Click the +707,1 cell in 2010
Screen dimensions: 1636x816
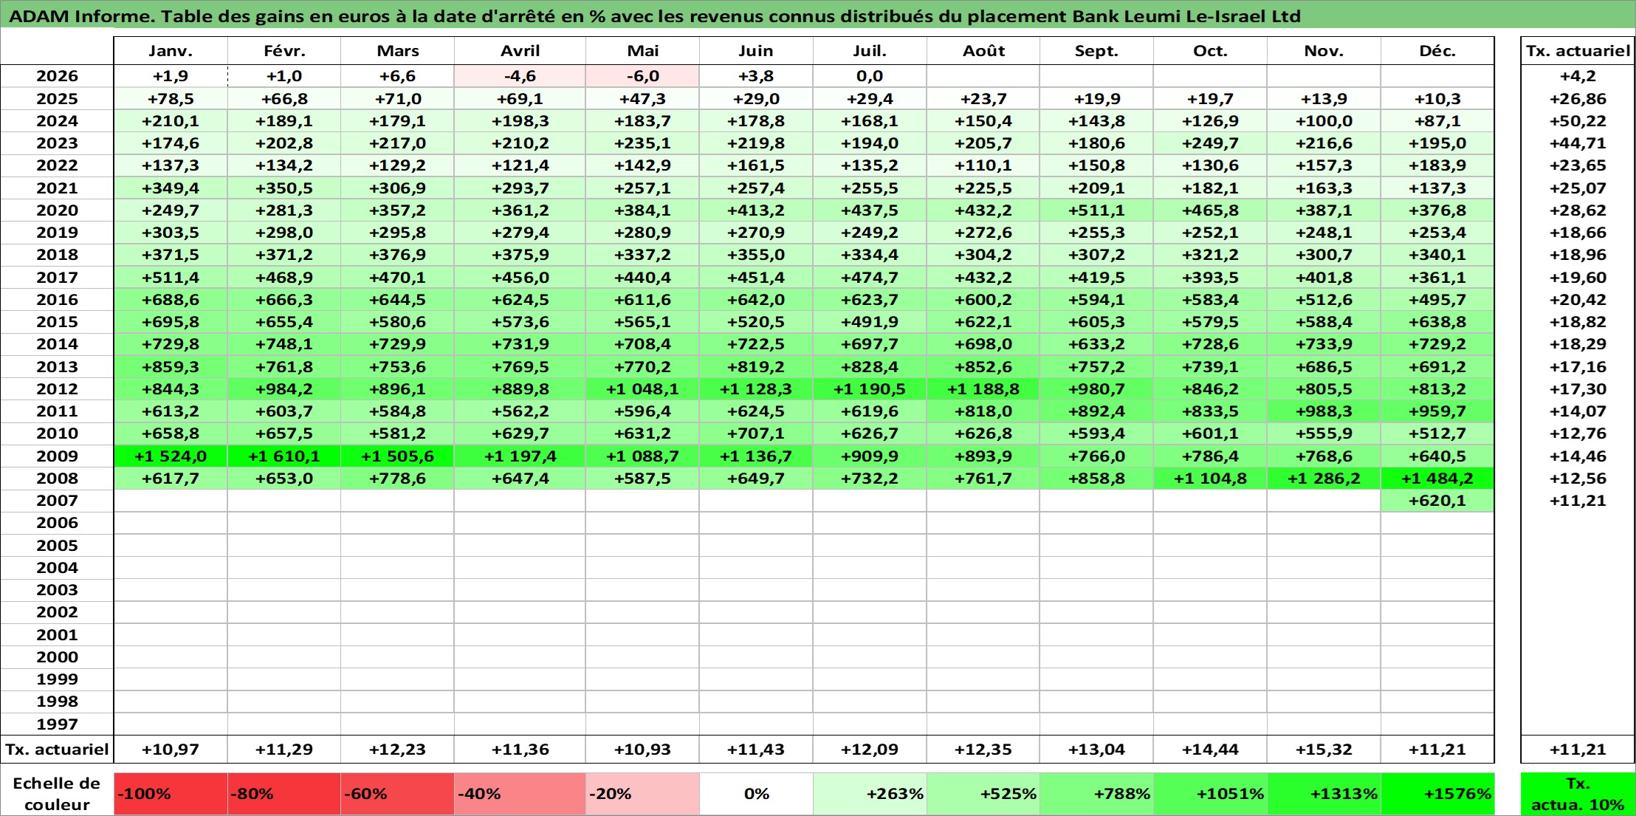pyautogui.click(x=756, y=433)
